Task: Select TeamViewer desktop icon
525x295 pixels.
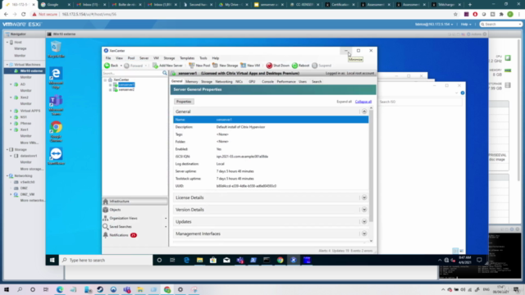Action: [56, 157]
